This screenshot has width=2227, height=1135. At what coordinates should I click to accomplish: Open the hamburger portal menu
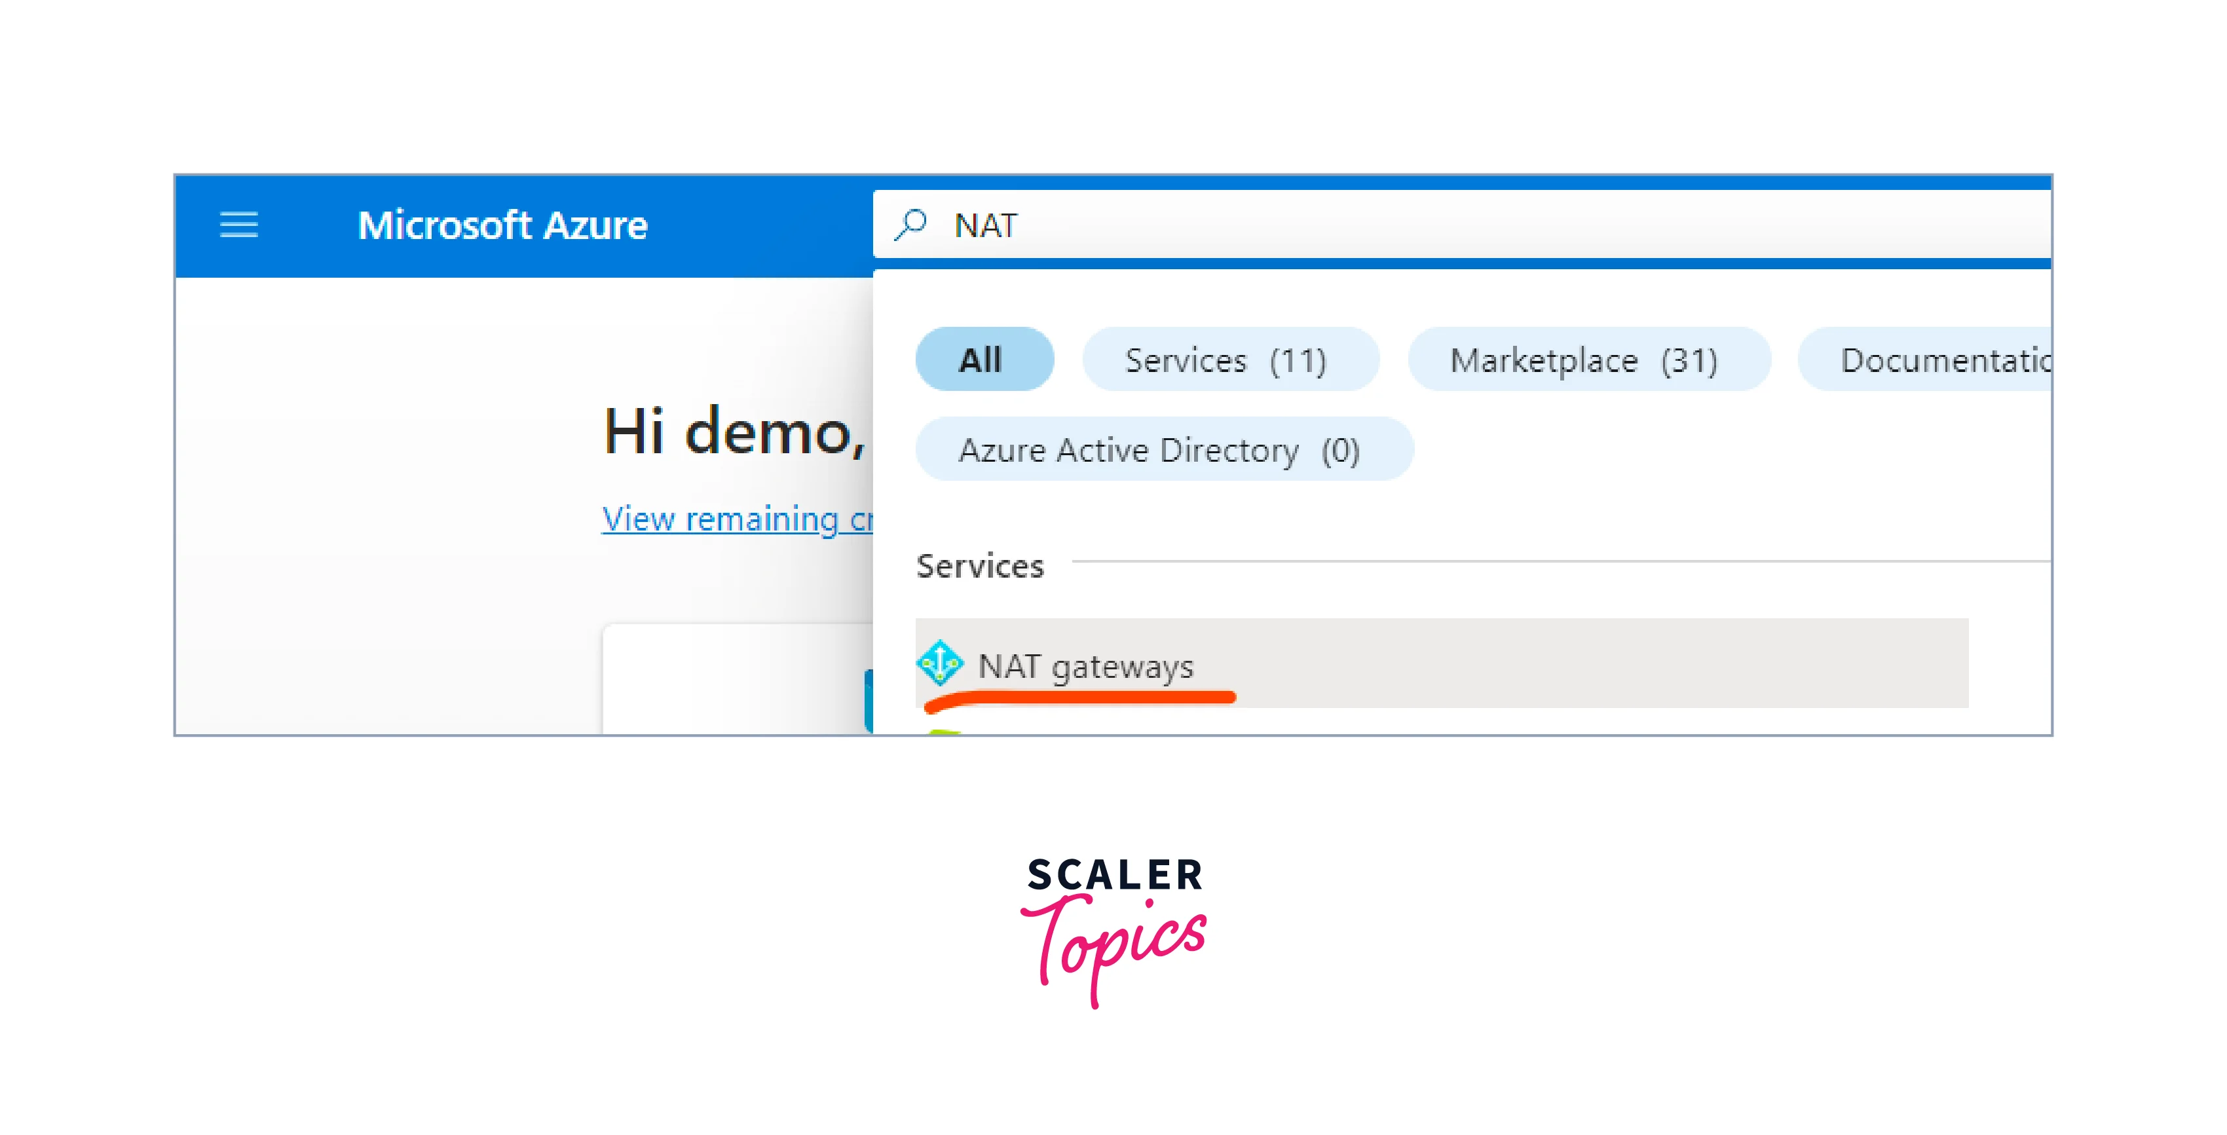(x=238, y=225)
